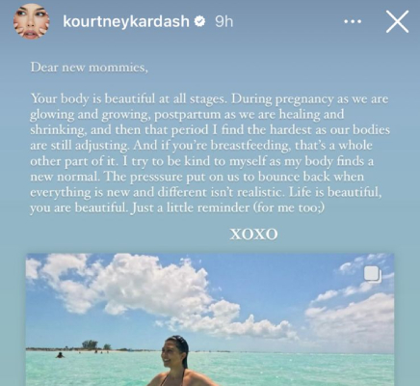
Task: Click the island trees on the horizon
Action: point(92,345)
